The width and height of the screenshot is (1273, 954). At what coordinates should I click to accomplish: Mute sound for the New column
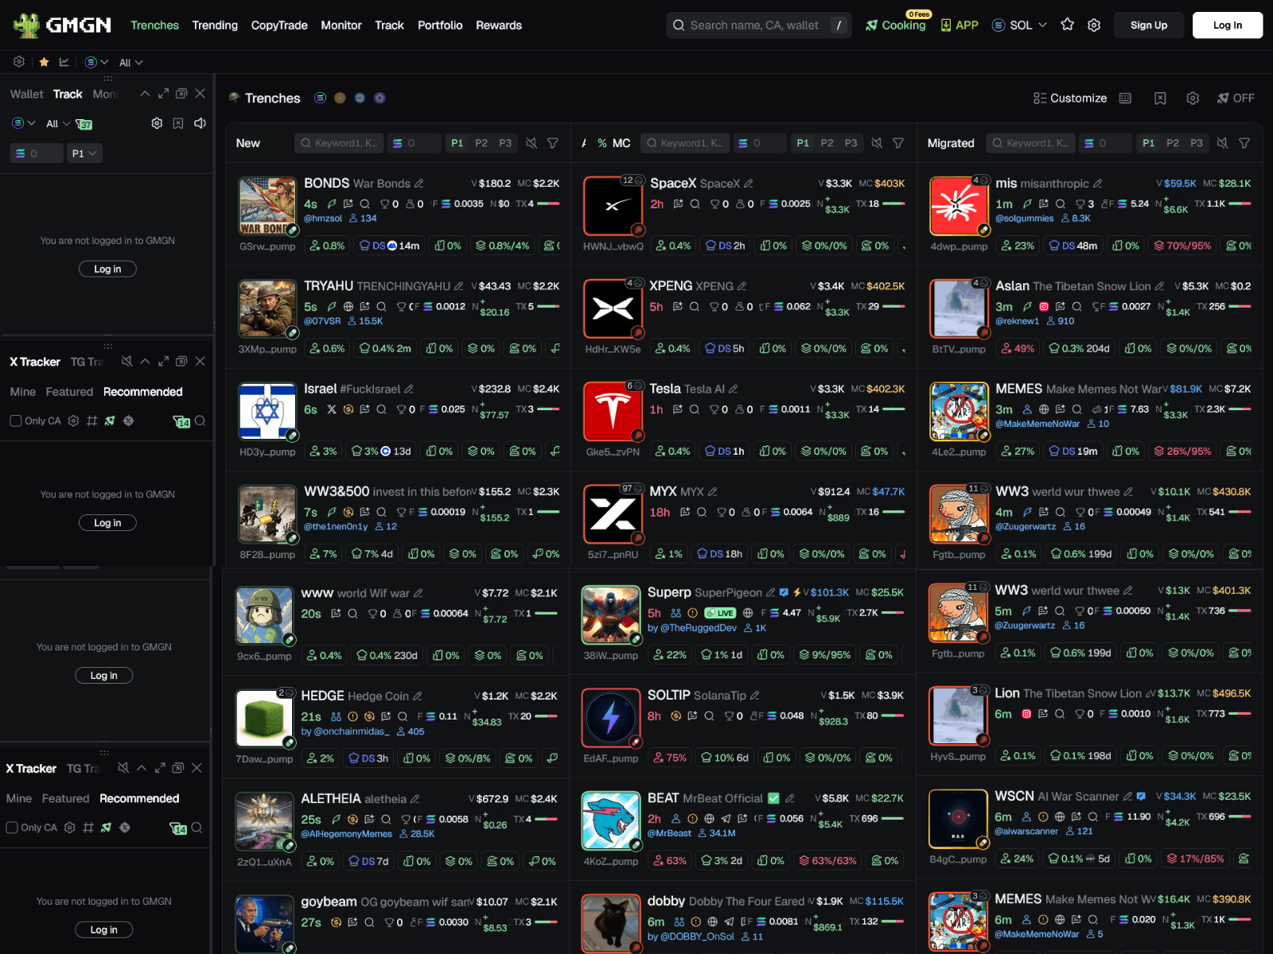click(x=531, y=143)
